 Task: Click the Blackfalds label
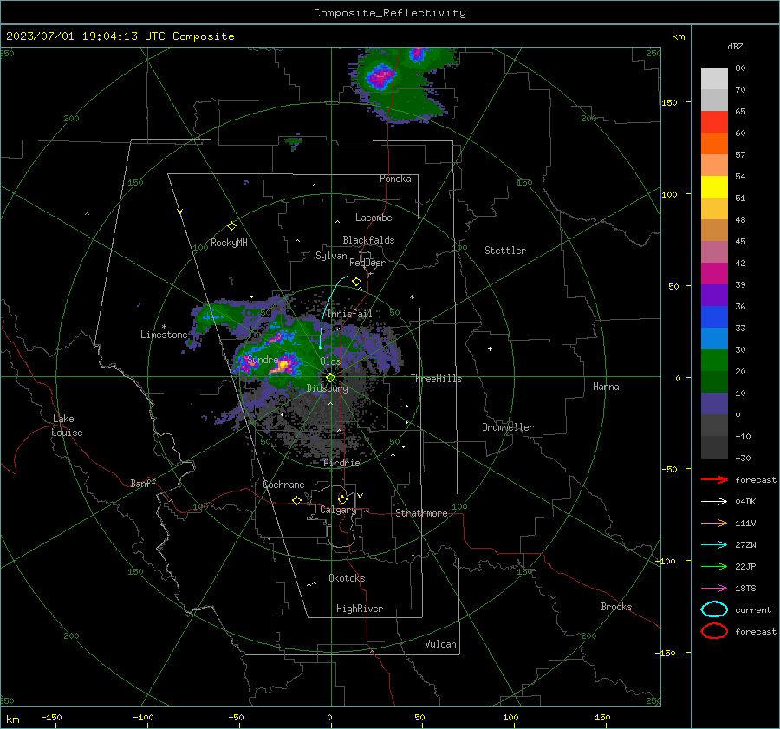pos(368,240)
